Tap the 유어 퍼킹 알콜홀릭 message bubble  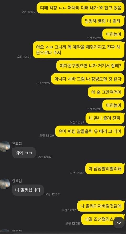(x=90, y=131)
